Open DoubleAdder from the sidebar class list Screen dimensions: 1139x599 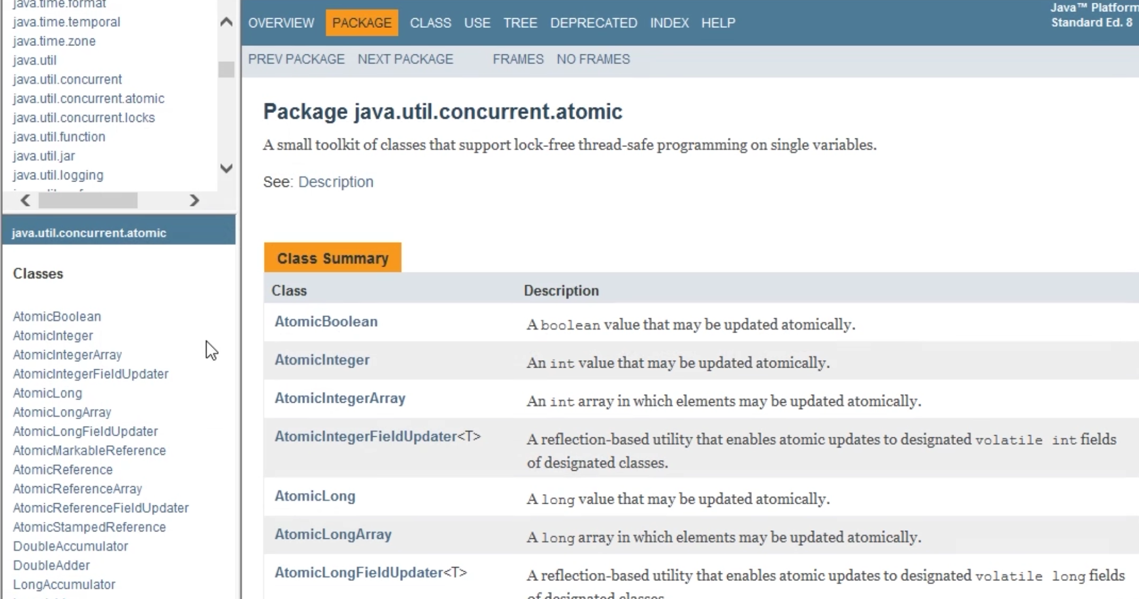coord(52,566)
